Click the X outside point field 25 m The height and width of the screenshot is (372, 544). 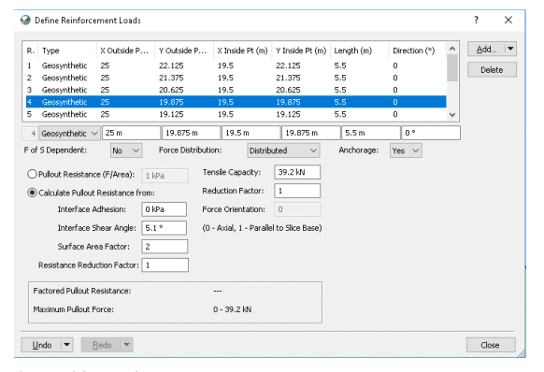point(131,133)
